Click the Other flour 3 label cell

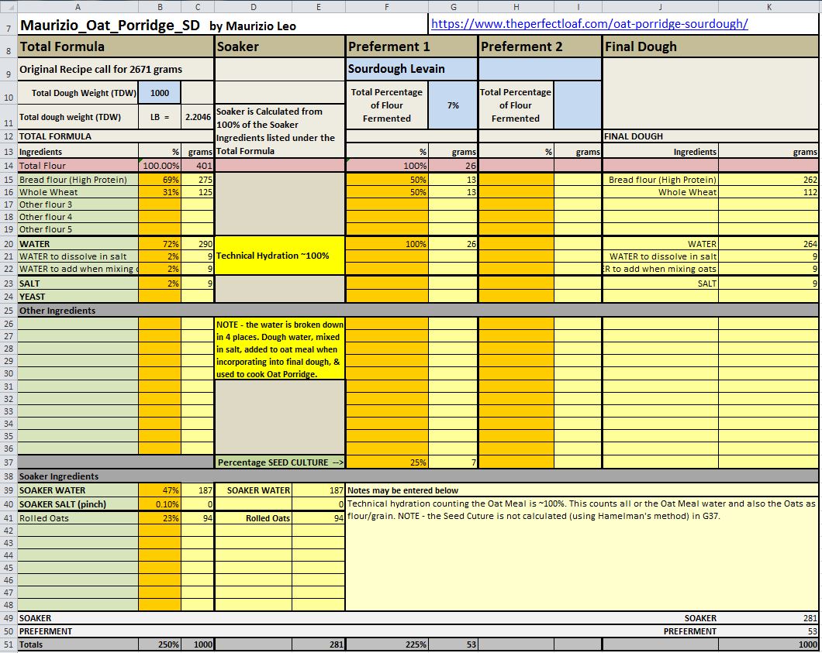coord(78,204)
